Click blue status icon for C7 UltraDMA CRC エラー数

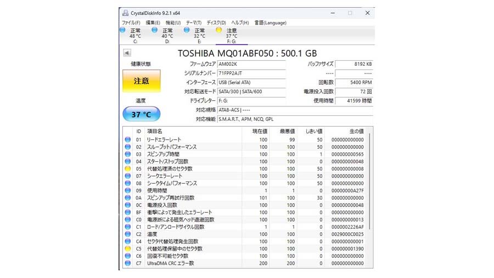pyautogui.click(x=127, y=263)
